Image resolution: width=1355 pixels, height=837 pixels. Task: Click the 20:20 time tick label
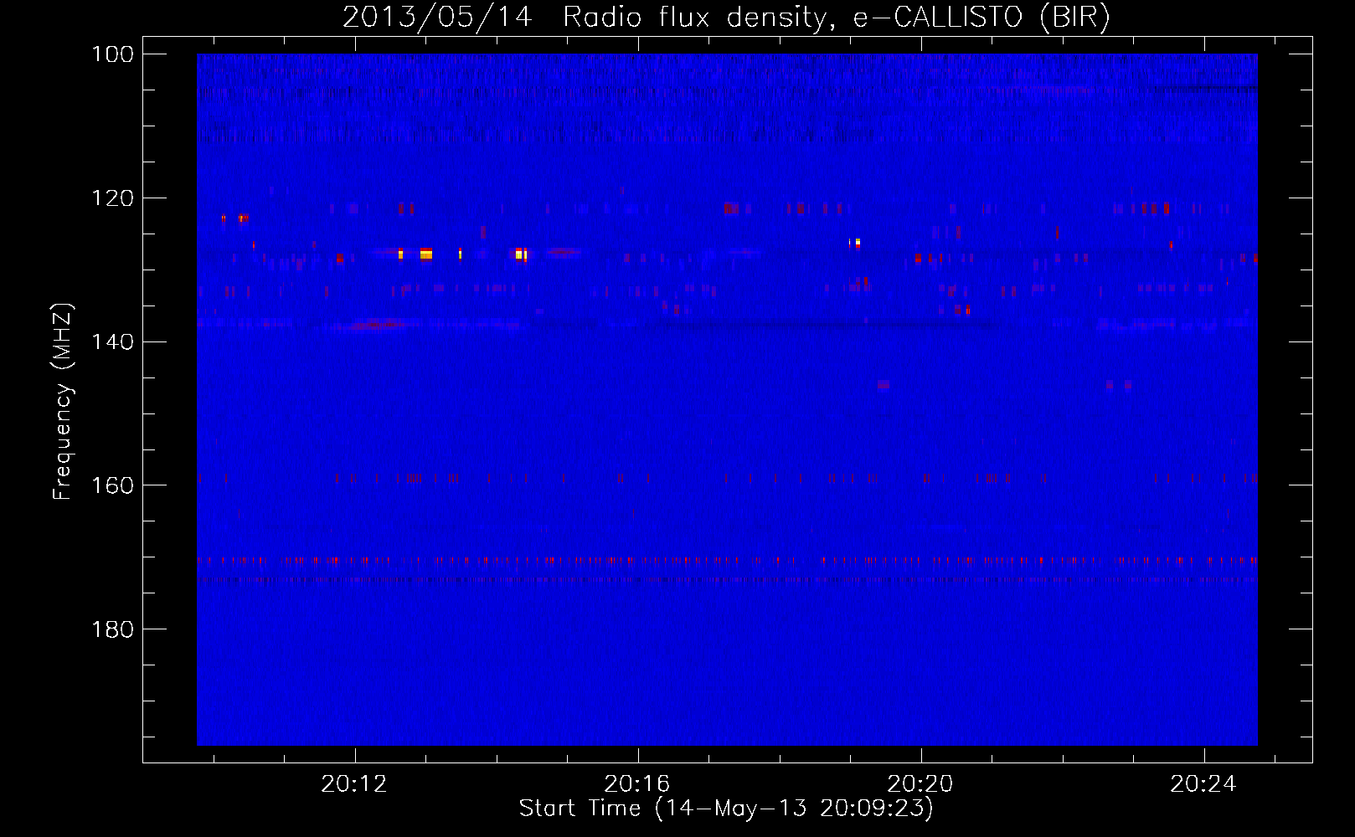920,784
